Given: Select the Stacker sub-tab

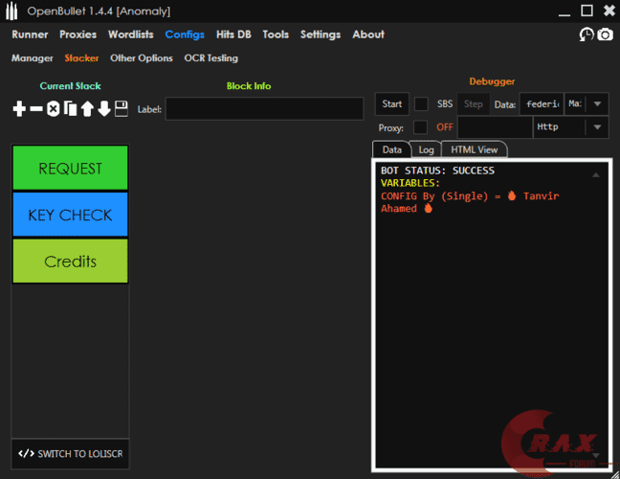Looking at the screenshot, I should [x=81, y=58].
